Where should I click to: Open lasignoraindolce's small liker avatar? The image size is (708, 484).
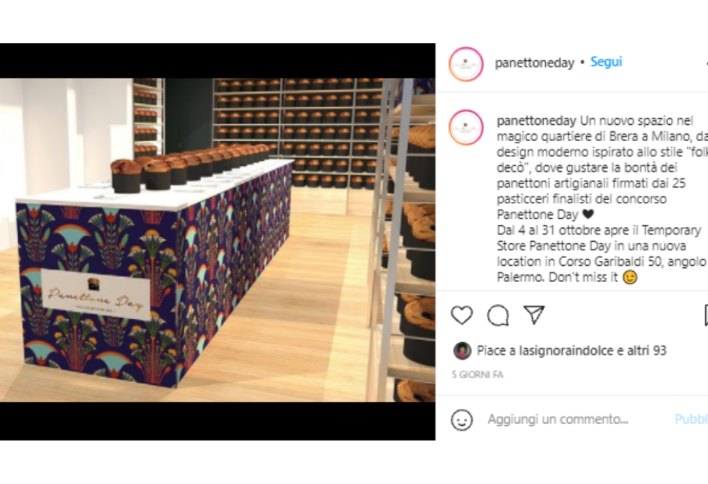click(462, 351)
